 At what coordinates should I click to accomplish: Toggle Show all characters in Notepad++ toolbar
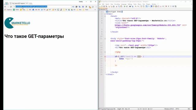pyautogui.click(x=149, y=6)
